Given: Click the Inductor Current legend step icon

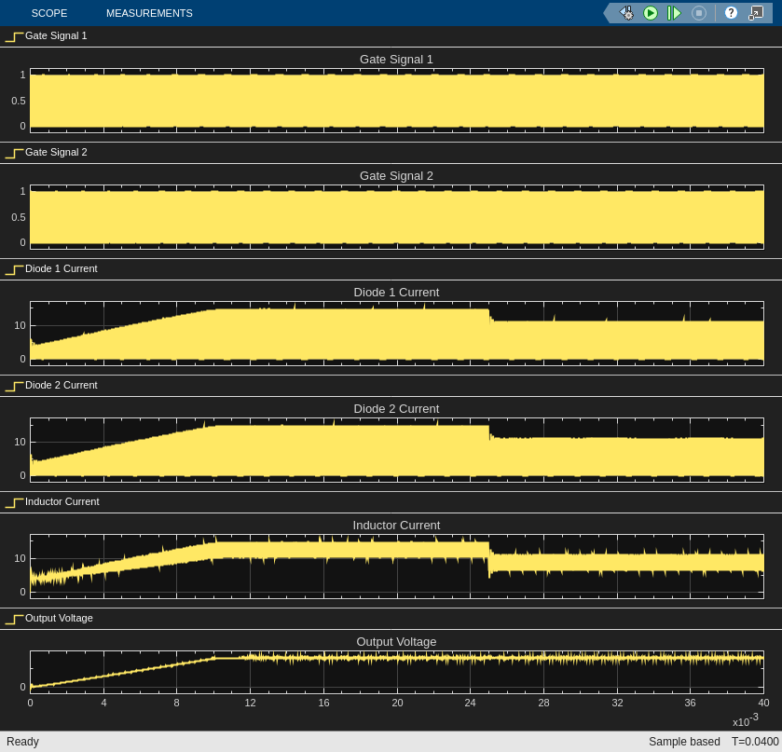Looking at the screenshot, I should 15,502.
